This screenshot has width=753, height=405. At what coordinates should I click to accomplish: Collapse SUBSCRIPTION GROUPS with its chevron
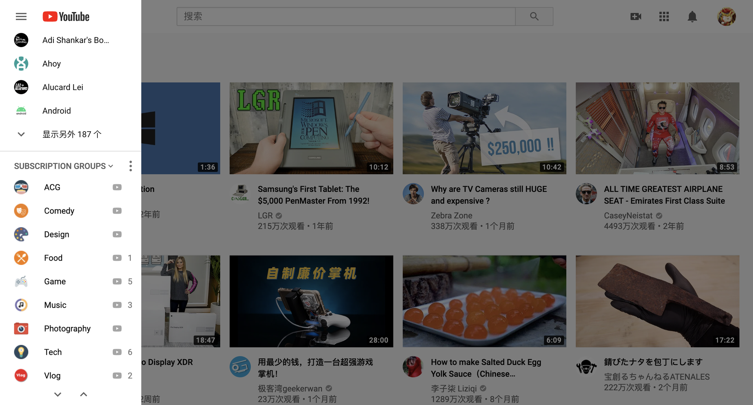[x=110, y=166]
